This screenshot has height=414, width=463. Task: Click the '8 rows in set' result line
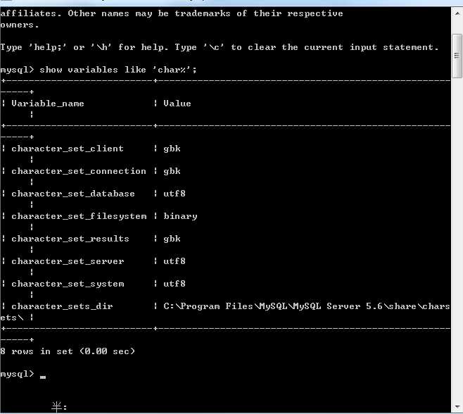coord(68,351)
